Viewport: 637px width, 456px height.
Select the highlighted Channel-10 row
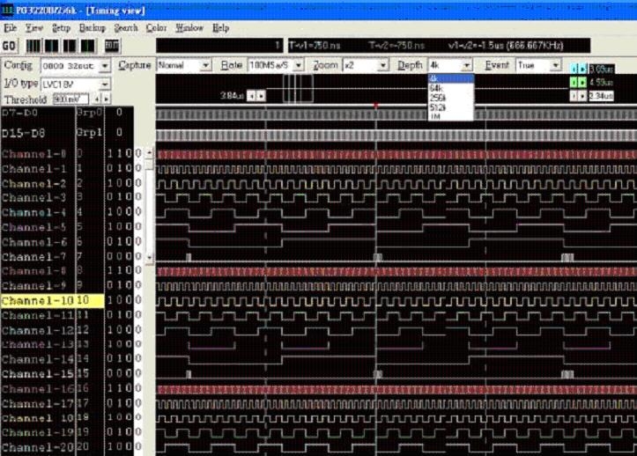click(37, 301)
